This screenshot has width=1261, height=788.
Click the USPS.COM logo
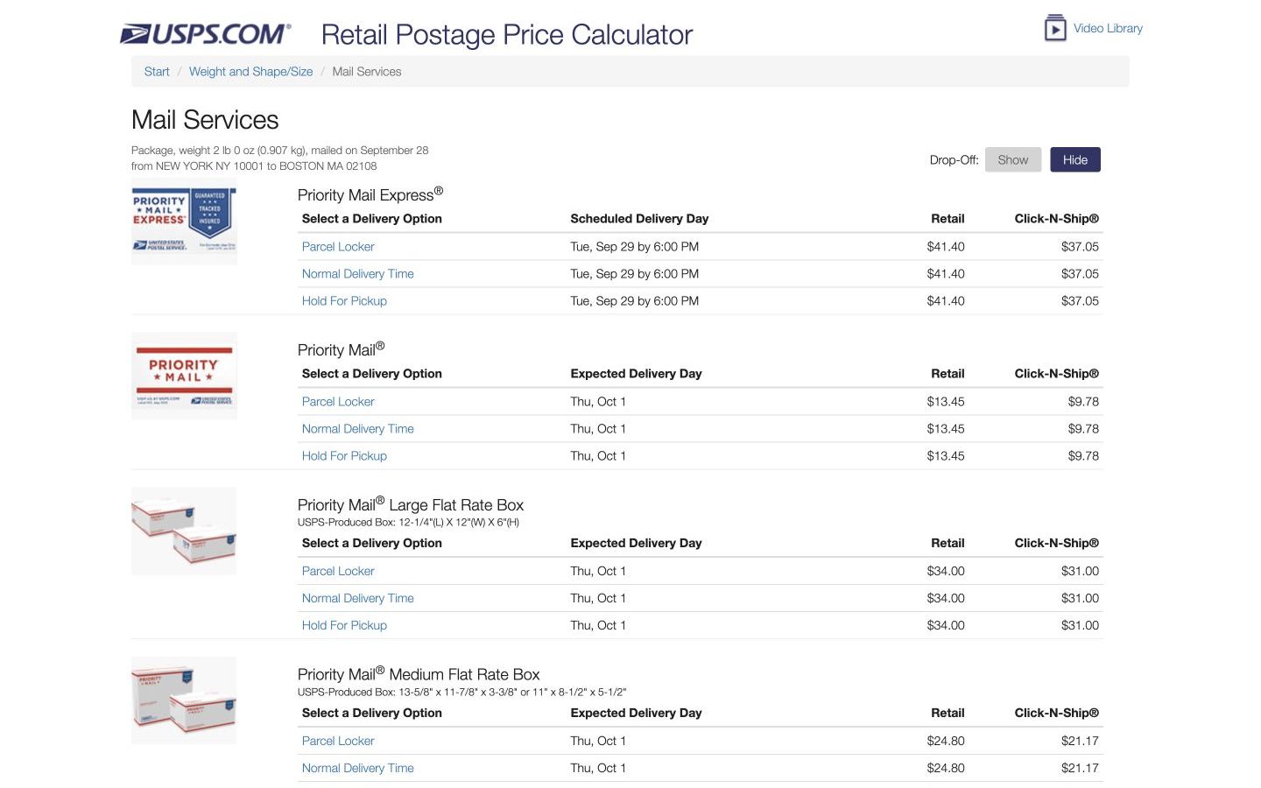pos(205,34)
